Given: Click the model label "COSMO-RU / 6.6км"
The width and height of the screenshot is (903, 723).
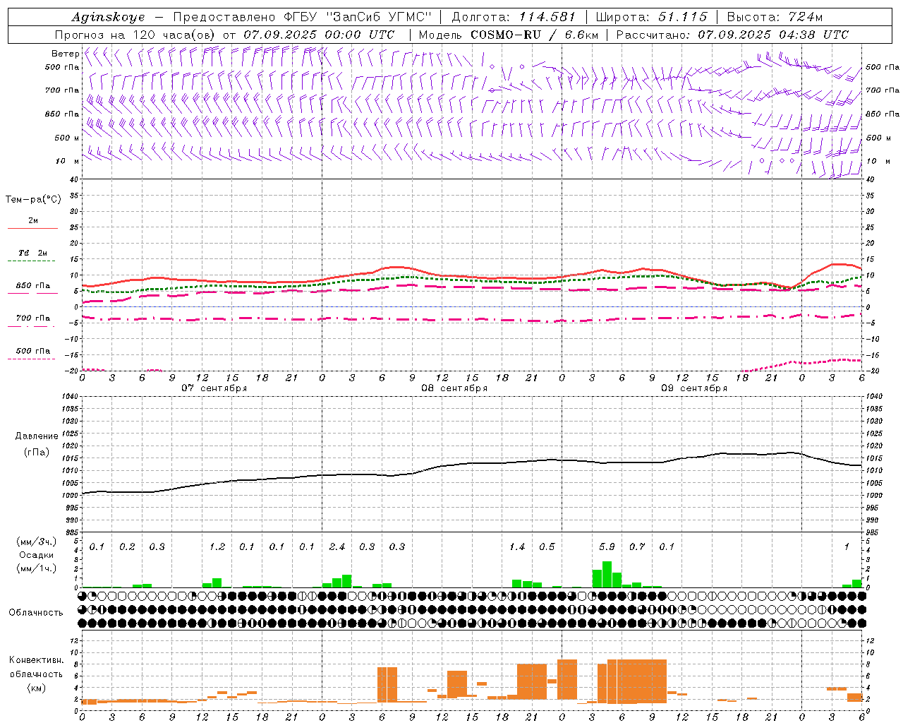Looking at the screenshot, I should tap(536, 35).
